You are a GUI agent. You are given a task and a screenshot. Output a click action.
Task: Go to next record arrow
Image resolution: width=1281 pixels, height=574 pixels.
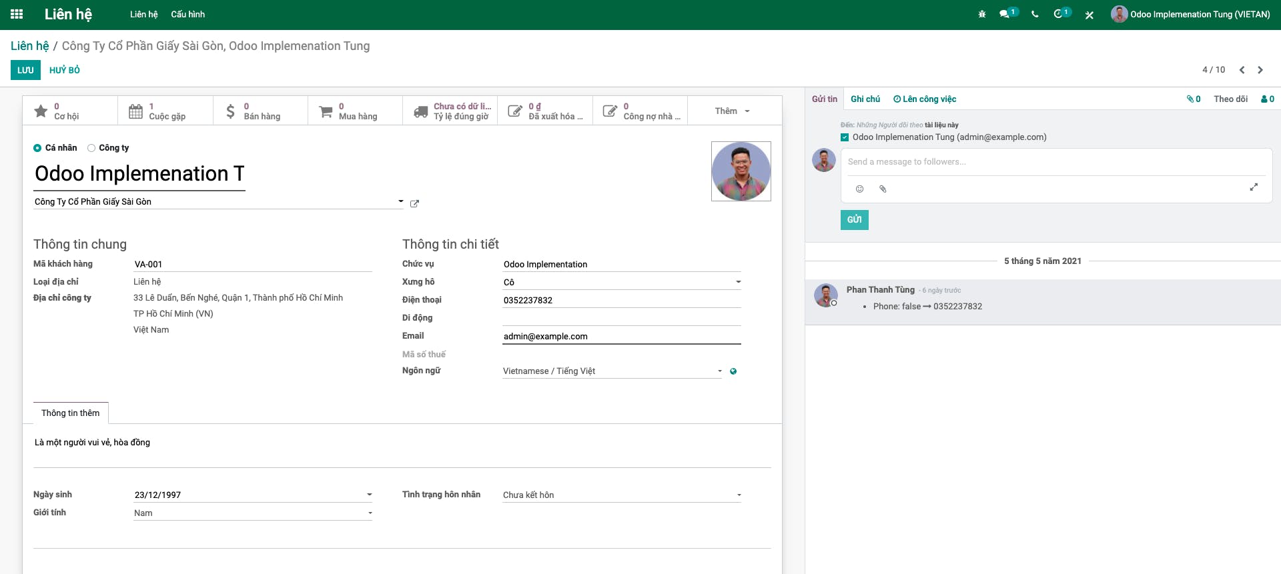coord(1260,70)
